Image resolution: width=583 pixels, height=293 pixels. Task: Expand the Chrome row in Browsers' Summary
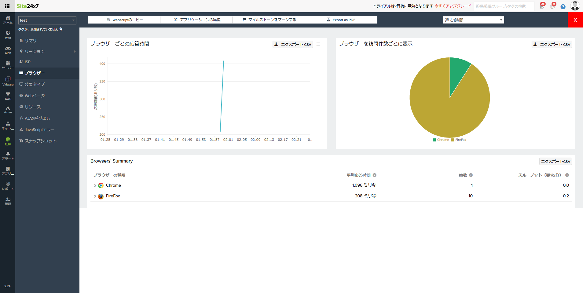[x=95, y=185]
